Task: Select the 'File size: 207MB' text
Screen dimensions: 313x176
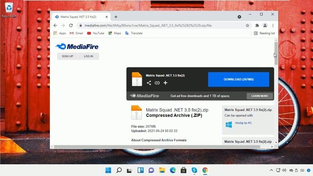Action: pyautogui.click(x=143, y=127)
